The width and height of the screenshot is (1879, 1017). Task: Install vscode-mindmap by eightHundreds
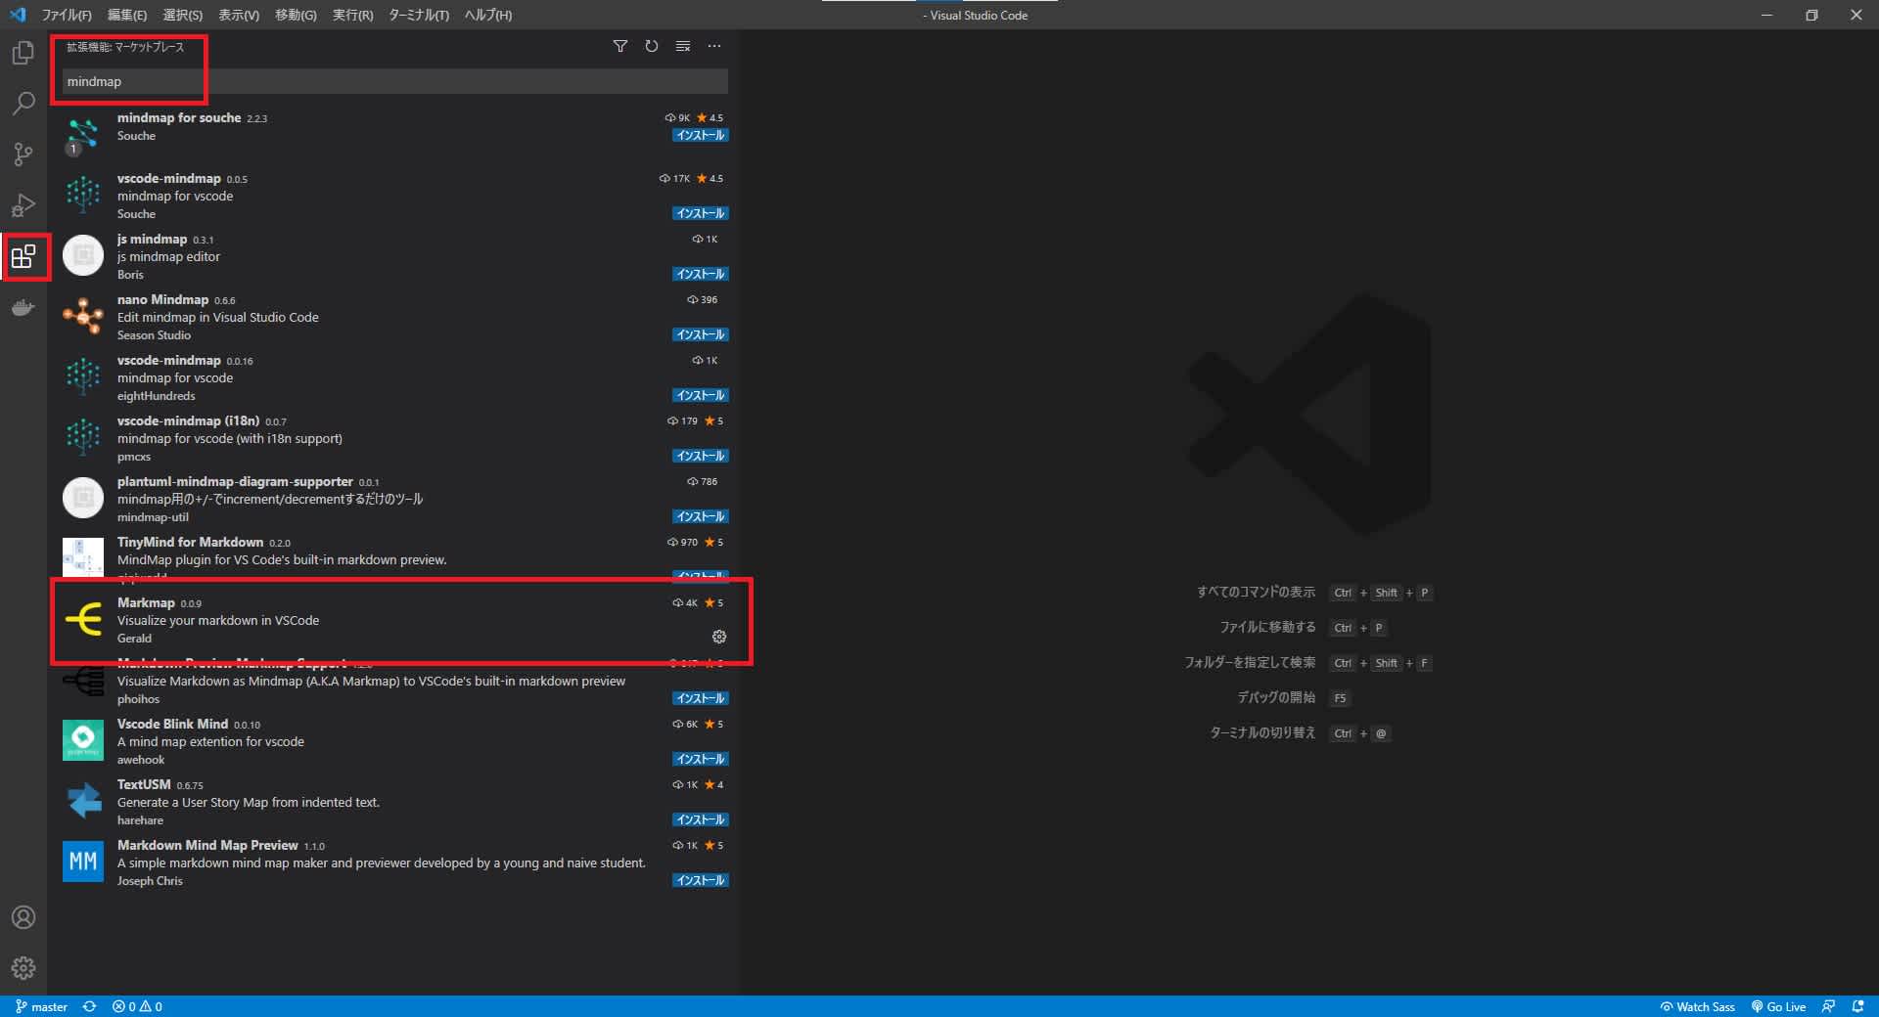(701, 395)
